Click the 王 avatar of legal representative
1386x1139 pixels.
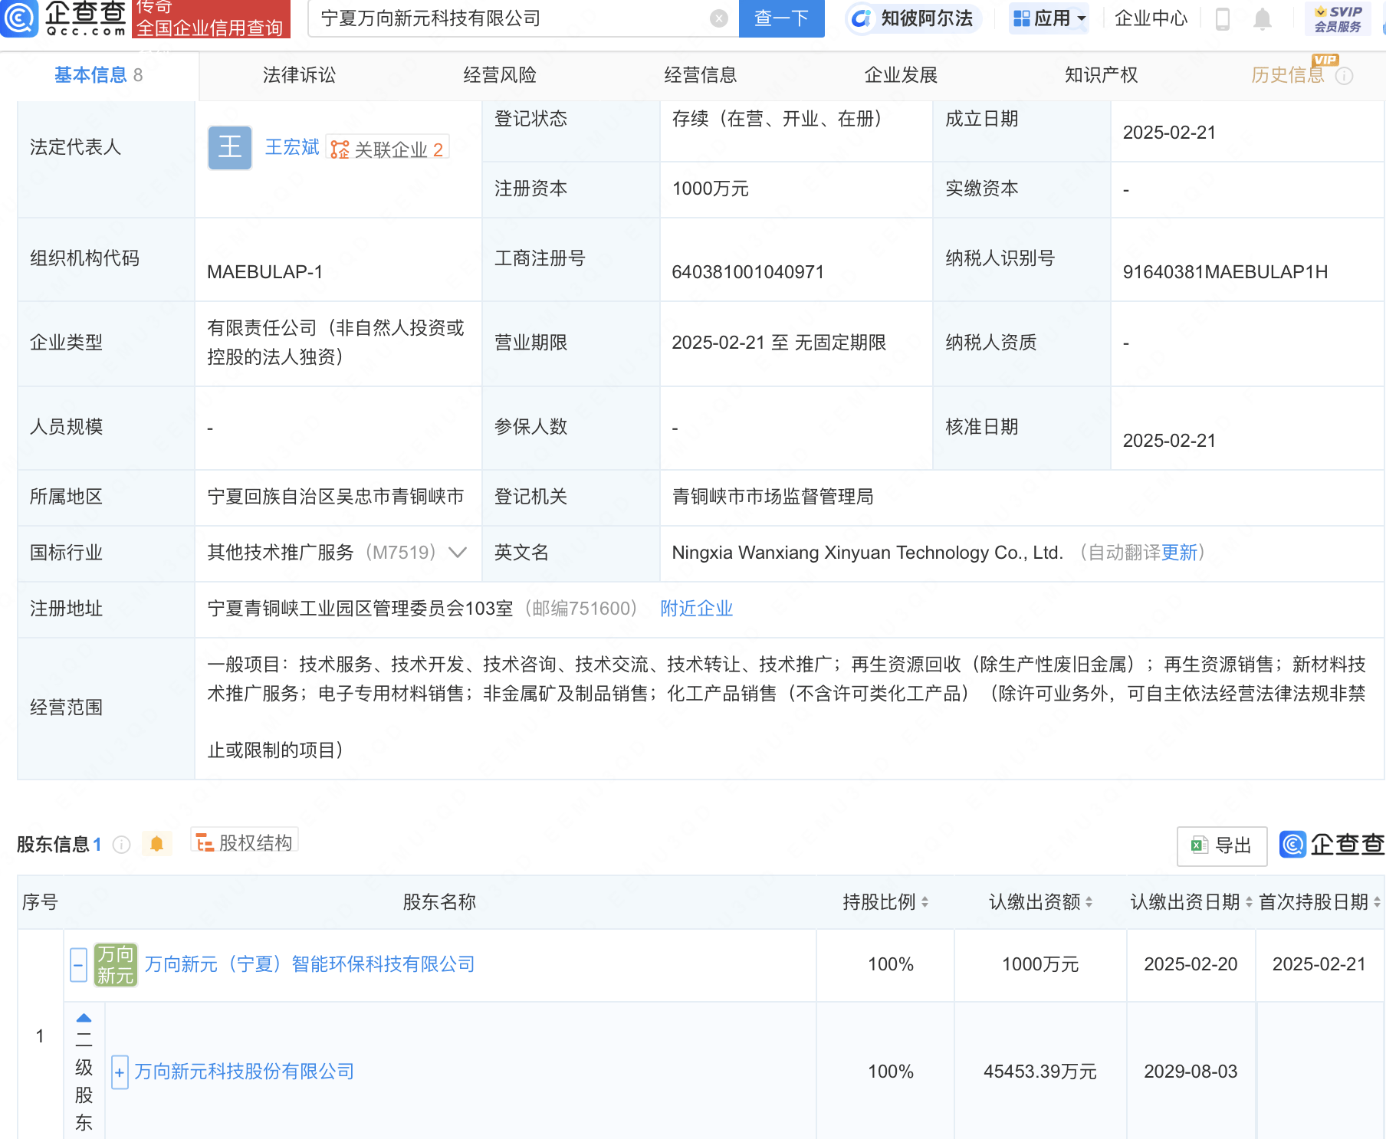coord(230,147)
